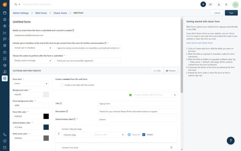The height and width of the screenshot is (151, 241).
Task: Go to Web Forms breadcrumb
Action: [41, 13]
